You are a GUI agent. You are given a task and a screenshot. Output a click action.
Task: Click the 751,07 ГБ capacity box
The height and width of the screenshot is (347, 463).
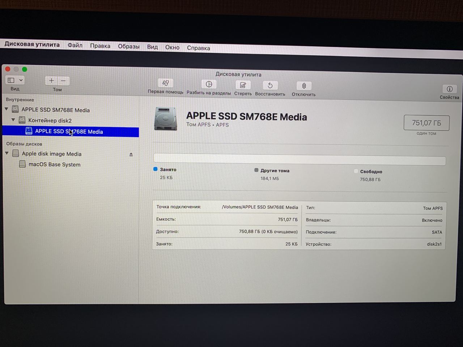tap(426, 123)
